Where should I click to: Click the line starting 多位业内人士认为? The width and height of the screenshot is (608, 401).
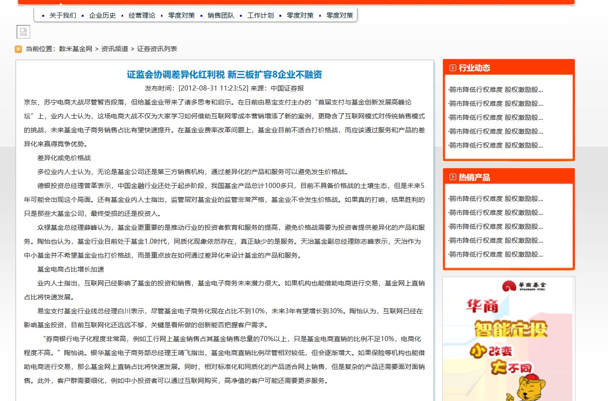click(x=193, y=172)
